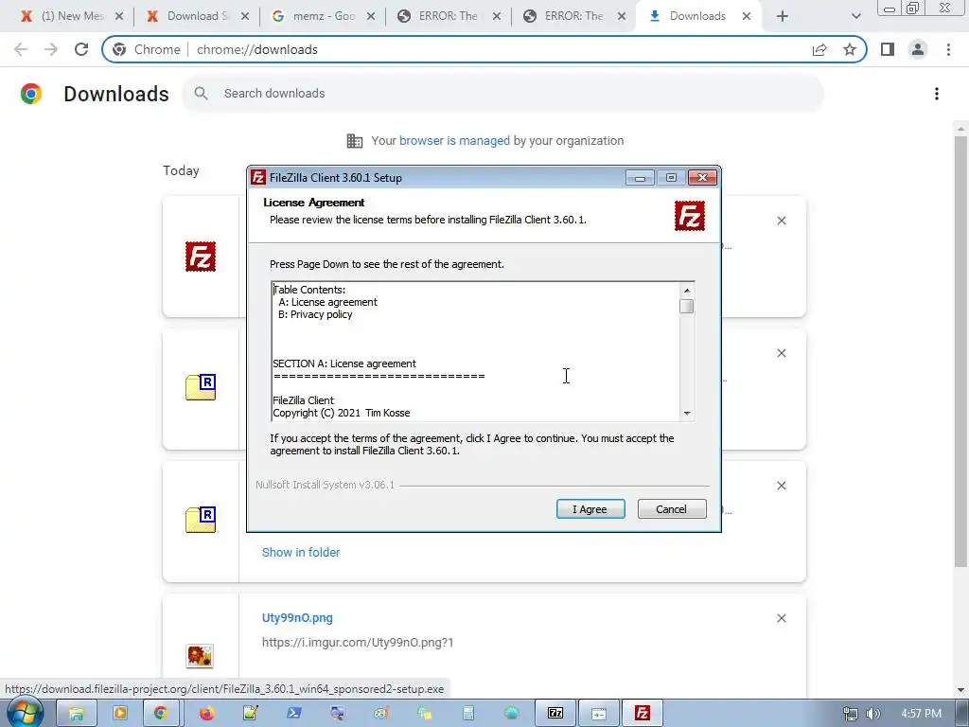Click the page scrollbar down arrow
The width and height of the screenshot is (969, 727).
(960, 690)
